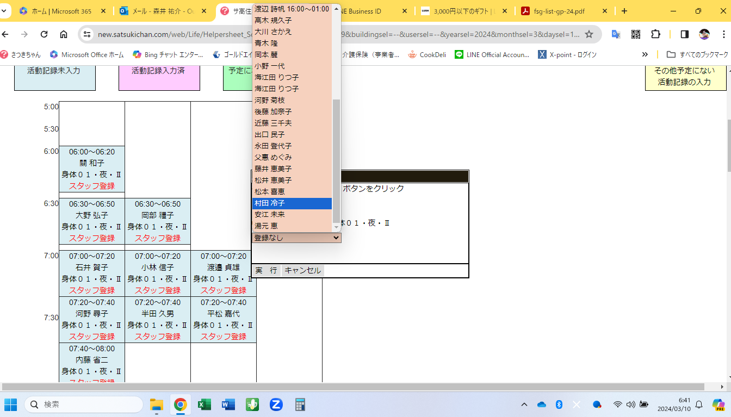The height and width of the screenshot is (417, 731).
Task: Bookmark this page with the star icon
Action: click(589, 34)
